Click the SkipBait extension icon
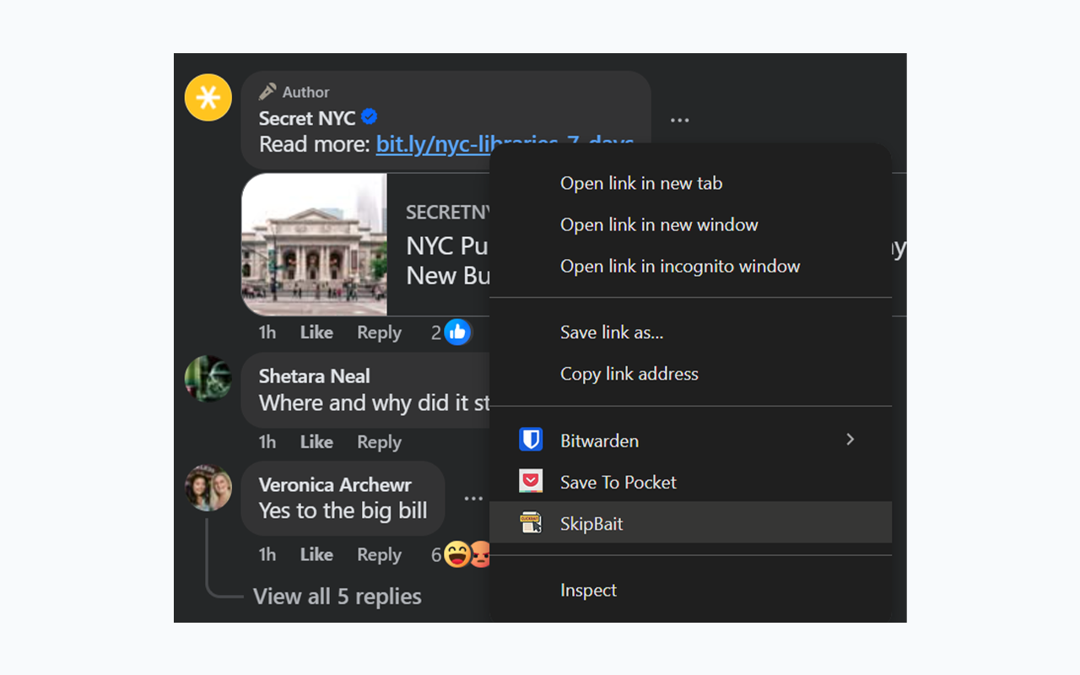The height and width of the screenshot is (675, 1080). click(531, 523)
